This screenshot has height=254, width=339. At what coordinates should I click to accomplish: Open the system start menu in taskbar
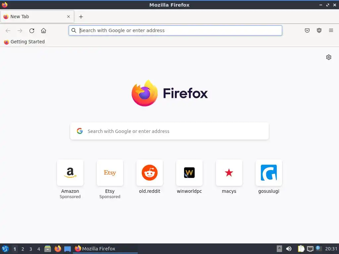coord(5,249)
